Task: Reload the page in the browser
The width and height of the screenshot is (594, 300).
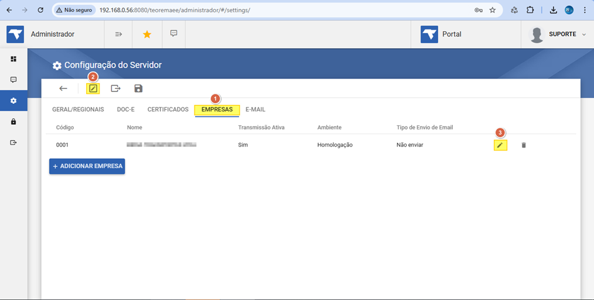Action: point(40,10)
